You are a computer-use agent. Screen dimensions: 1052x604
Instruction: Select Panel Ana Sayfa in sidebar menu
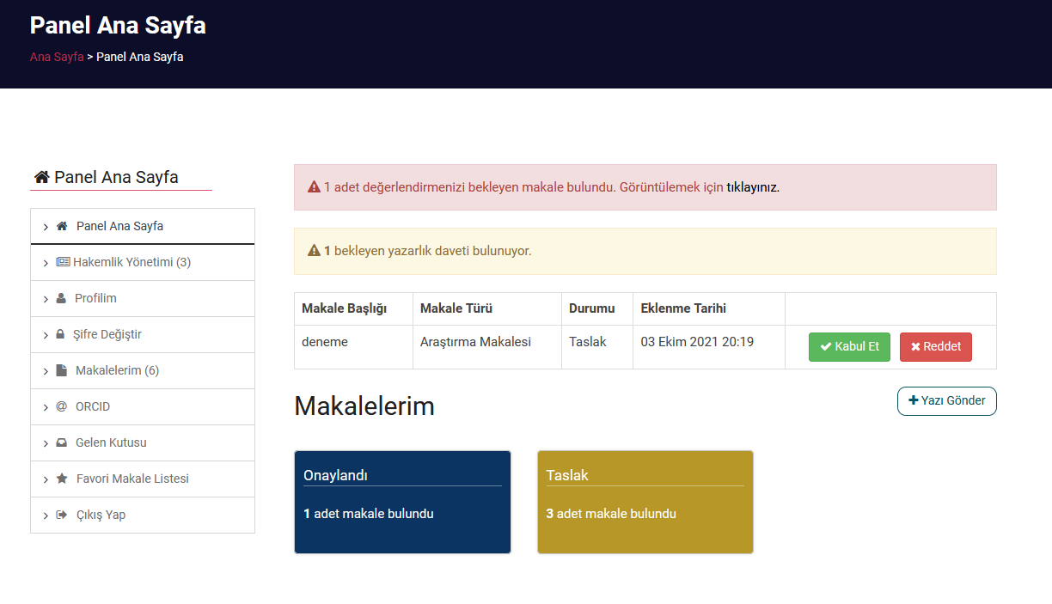(143, 226)
